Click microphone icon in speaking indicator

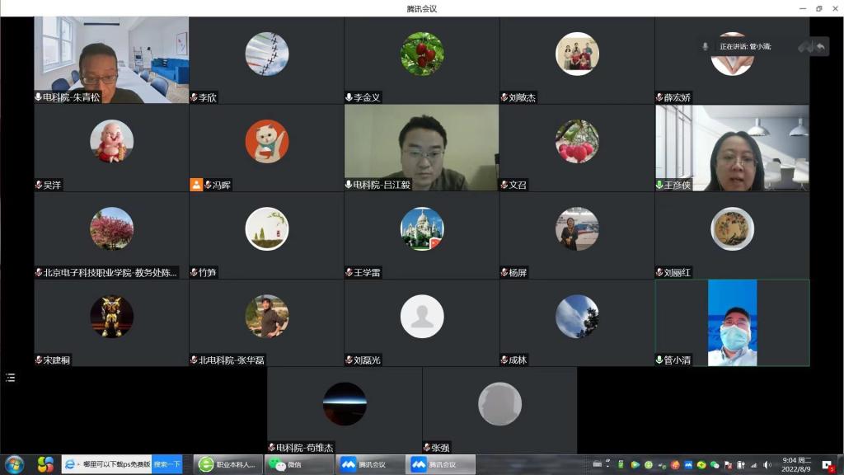705,47
